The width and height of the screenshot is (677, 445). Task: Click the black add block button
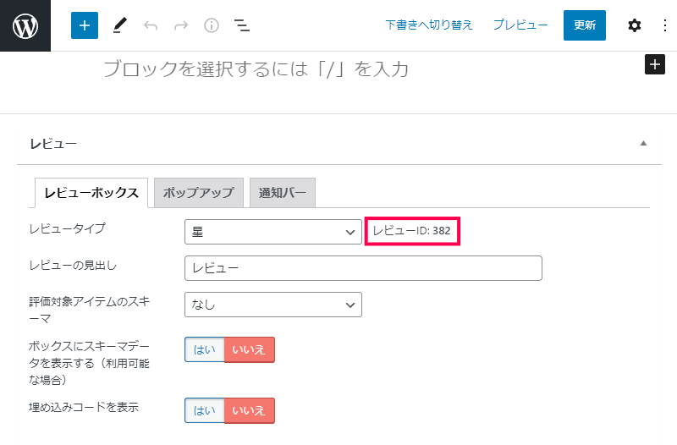[x=654, y=64]
